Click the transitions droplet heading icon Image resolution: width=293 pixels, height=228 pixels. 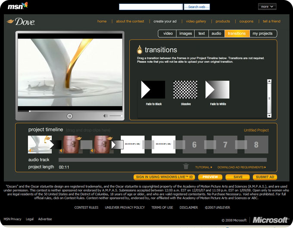tap(140, 49)
